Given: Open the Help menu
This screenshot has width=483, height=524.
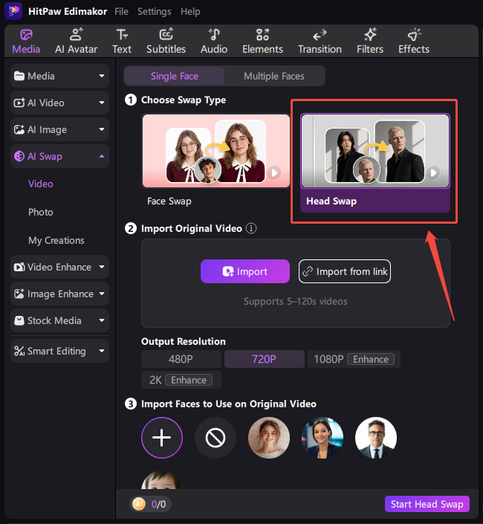Looking at the screenshot, I should pos(190,11).
